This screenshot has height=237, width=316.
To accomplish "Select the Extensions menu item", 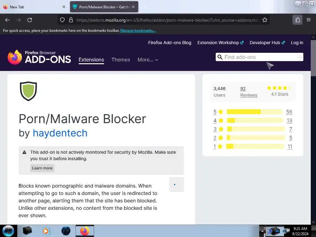I will [91, 60].
